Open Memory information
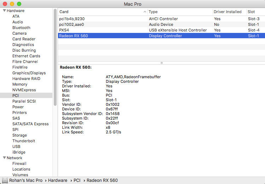The height and width of the screenshot is (184, 265). (x=20, y=84)
